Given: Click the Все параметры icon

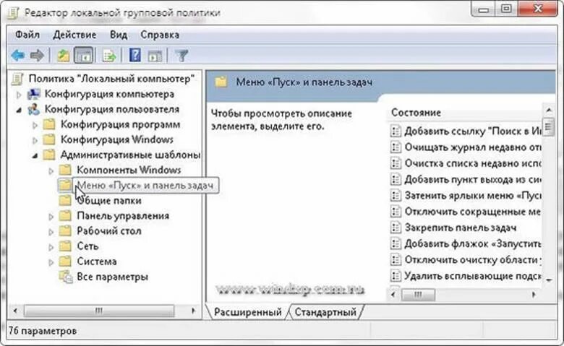Looking at the screenshot, I should point(66,277).
